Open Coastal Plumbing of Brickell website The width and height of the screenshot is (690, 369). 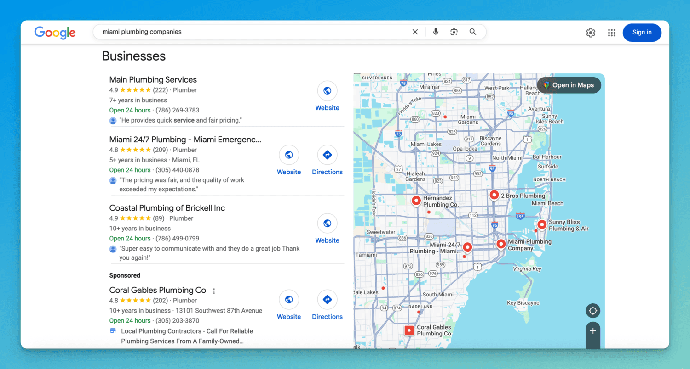tap(327, 224)
